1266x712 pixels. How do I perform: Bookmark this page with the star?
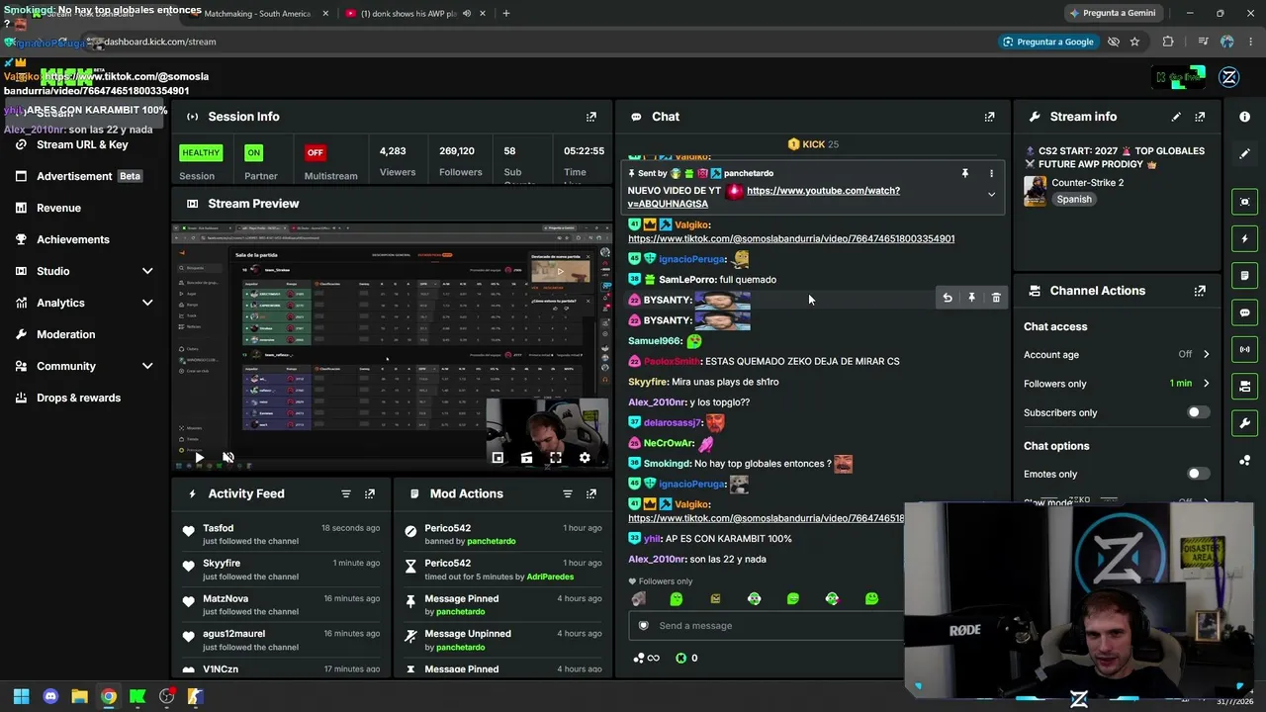(1134, 42)
